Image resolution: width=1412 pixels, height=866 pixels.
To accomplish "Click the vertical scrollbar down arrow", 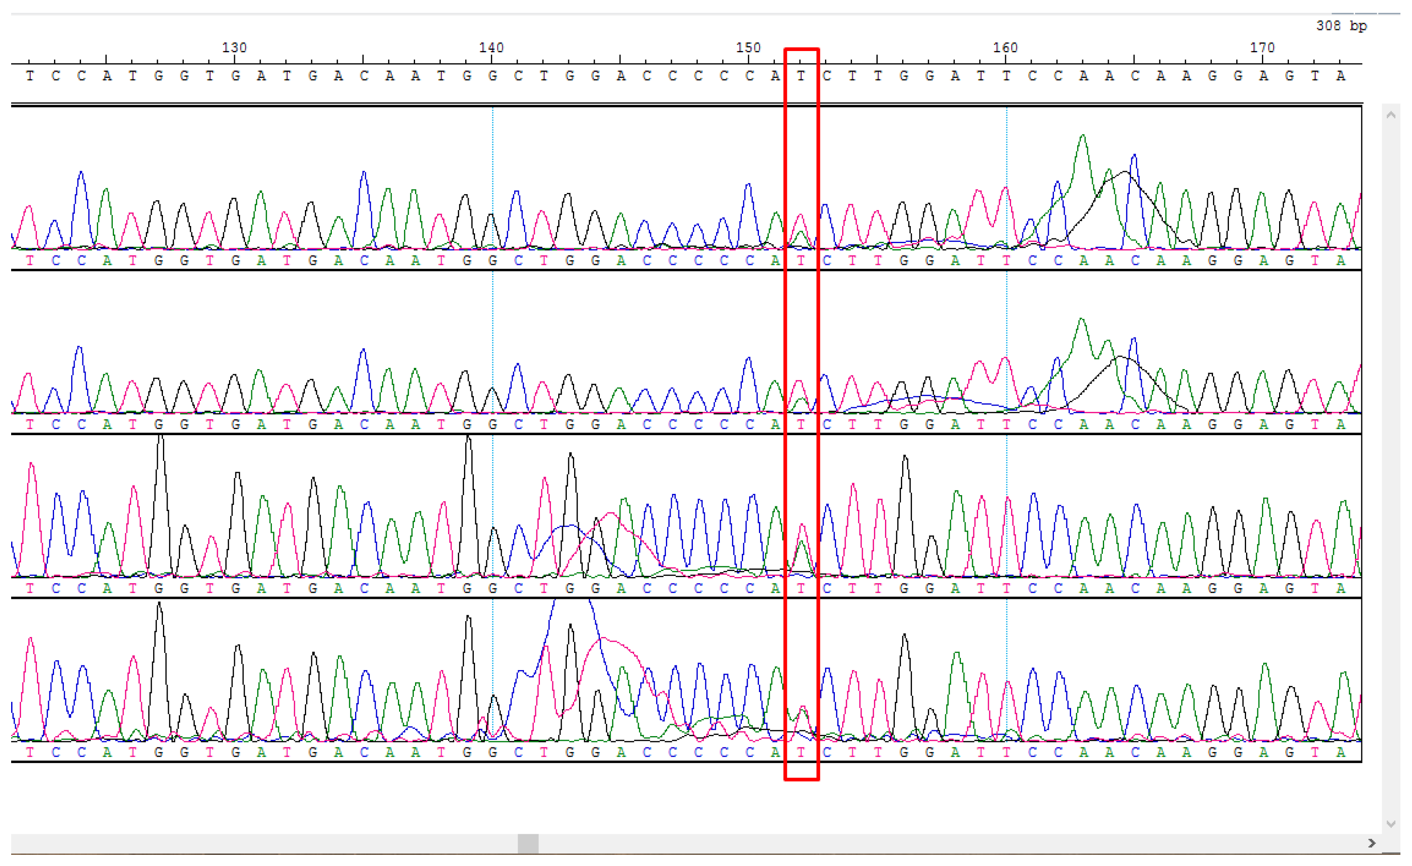I will coord(1391,824).
